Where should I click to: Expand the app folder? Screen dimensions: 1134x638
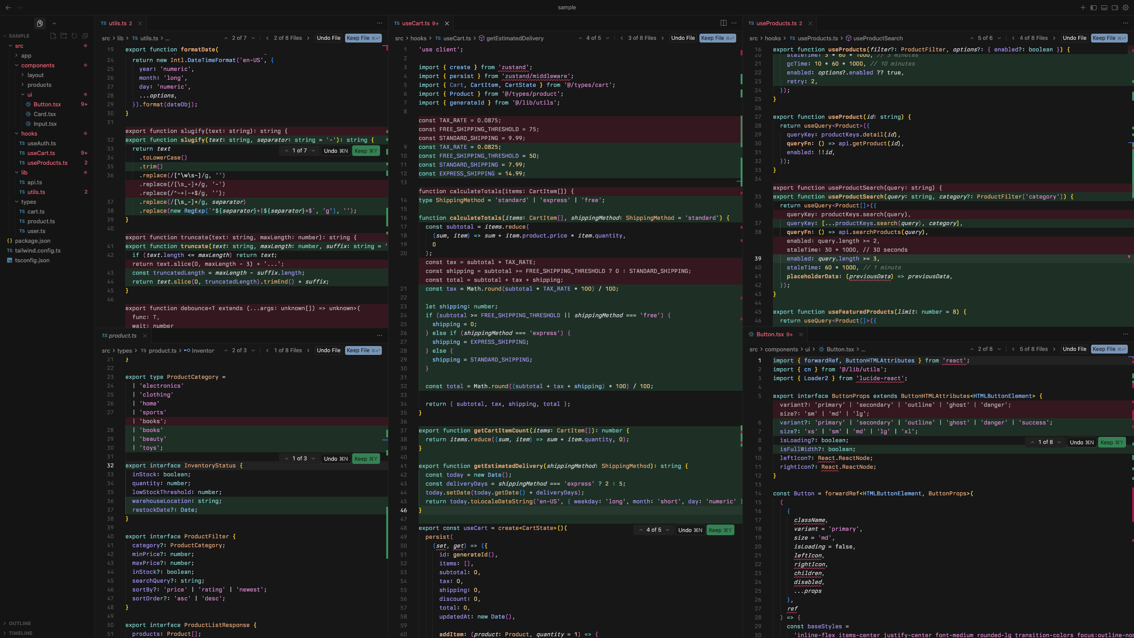coord(26,55)
